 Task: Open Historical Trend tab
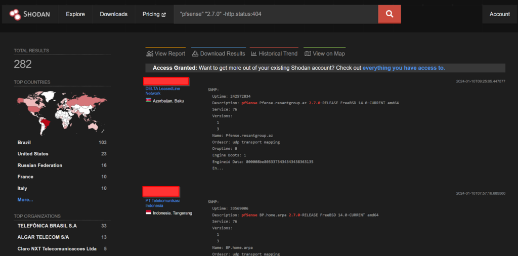pyautogui.click(x=274, y=54)
